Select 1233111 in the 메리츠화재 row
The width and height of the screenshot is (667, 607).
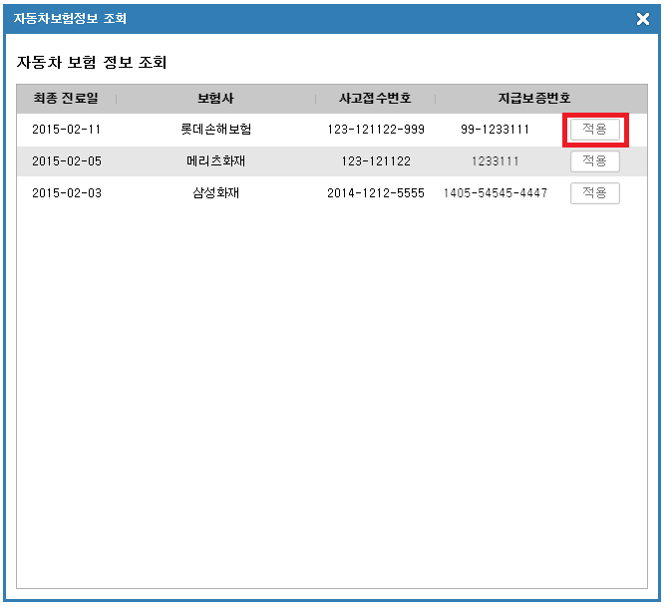(x=496, y=161)
